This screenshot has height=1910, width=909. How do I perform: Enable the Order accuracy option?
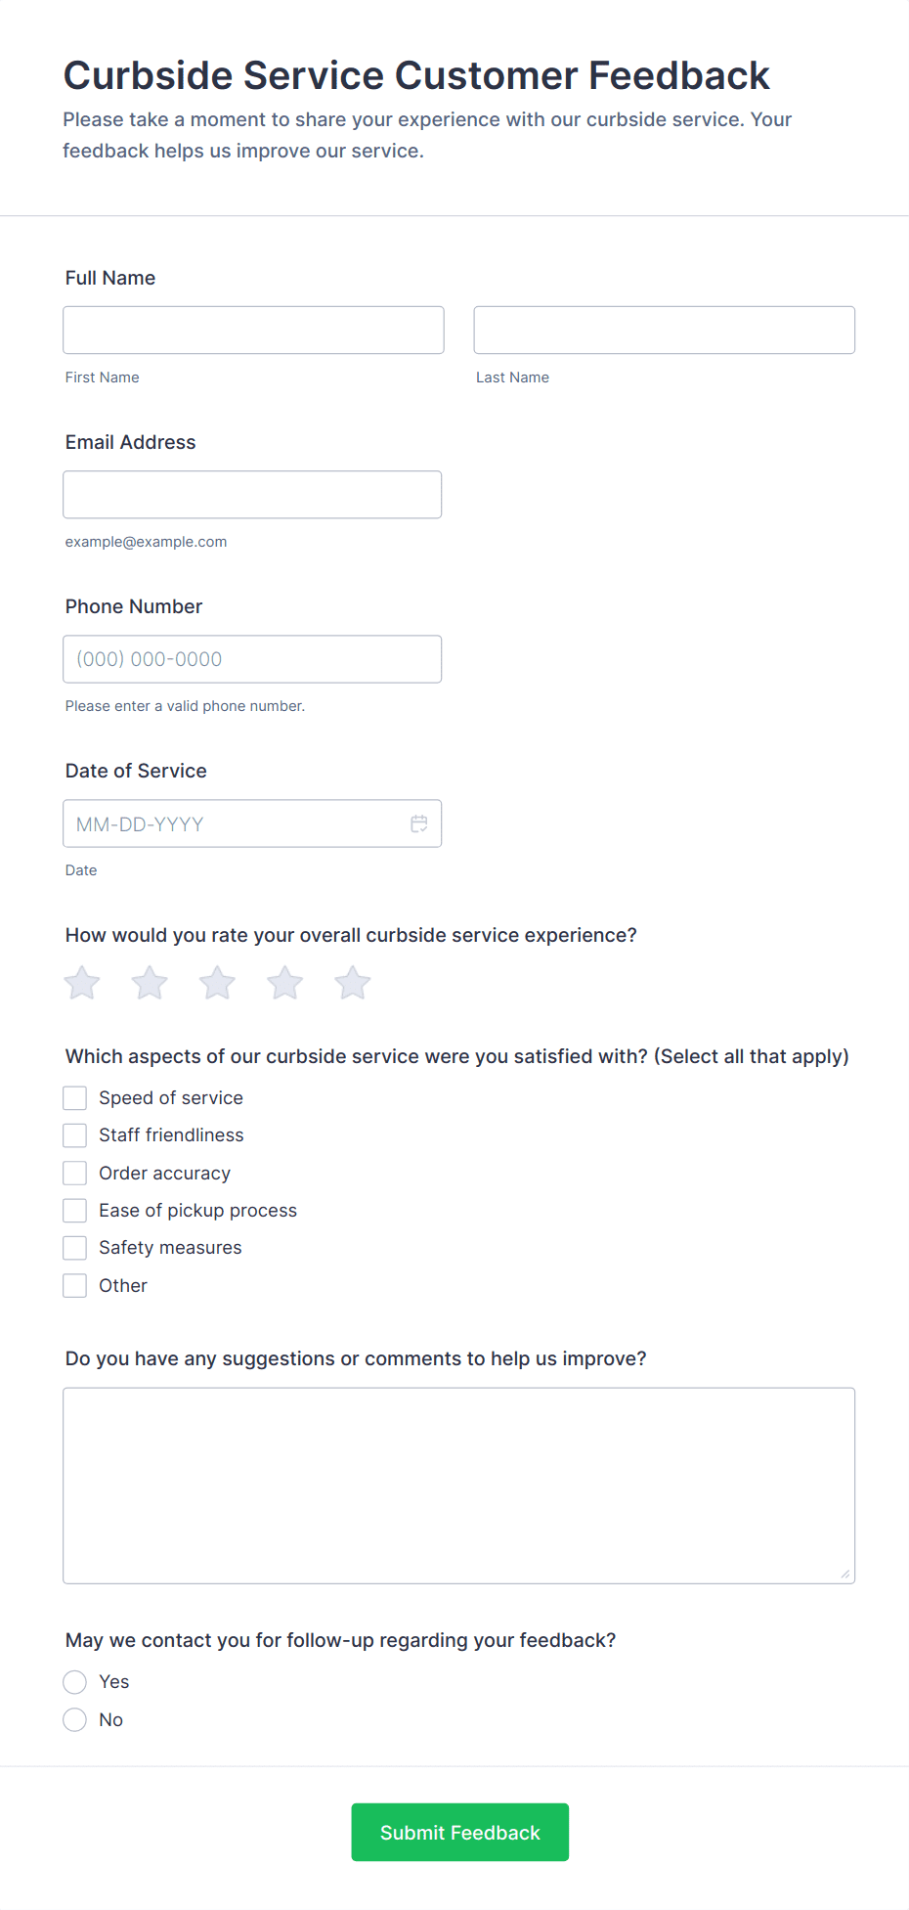[75, 1173]
